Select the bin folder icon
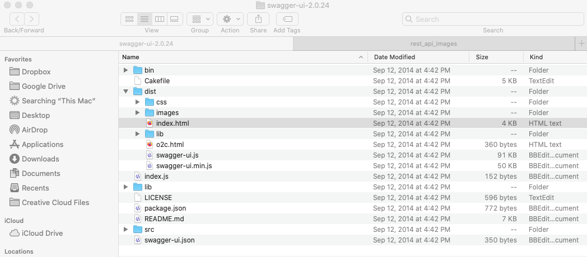This screenshot has width=587, height=257. tap(138, 70)
